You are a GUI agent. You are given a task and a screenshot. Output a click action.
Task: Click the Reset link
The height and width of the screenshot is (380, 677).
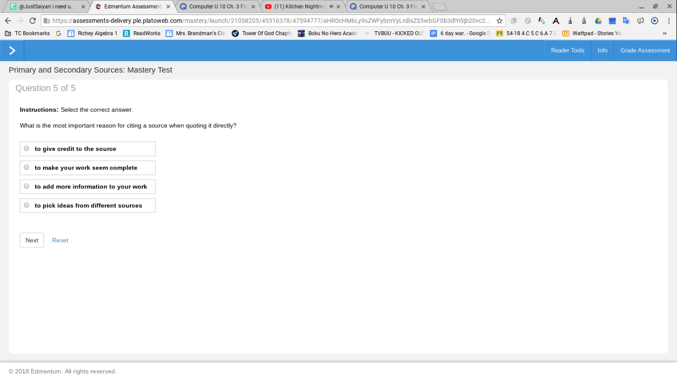[x=60, y=240]
